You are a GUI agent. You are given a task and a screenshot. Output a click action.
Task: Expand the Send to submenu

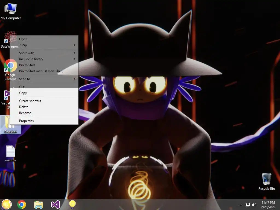coord(44,79)
